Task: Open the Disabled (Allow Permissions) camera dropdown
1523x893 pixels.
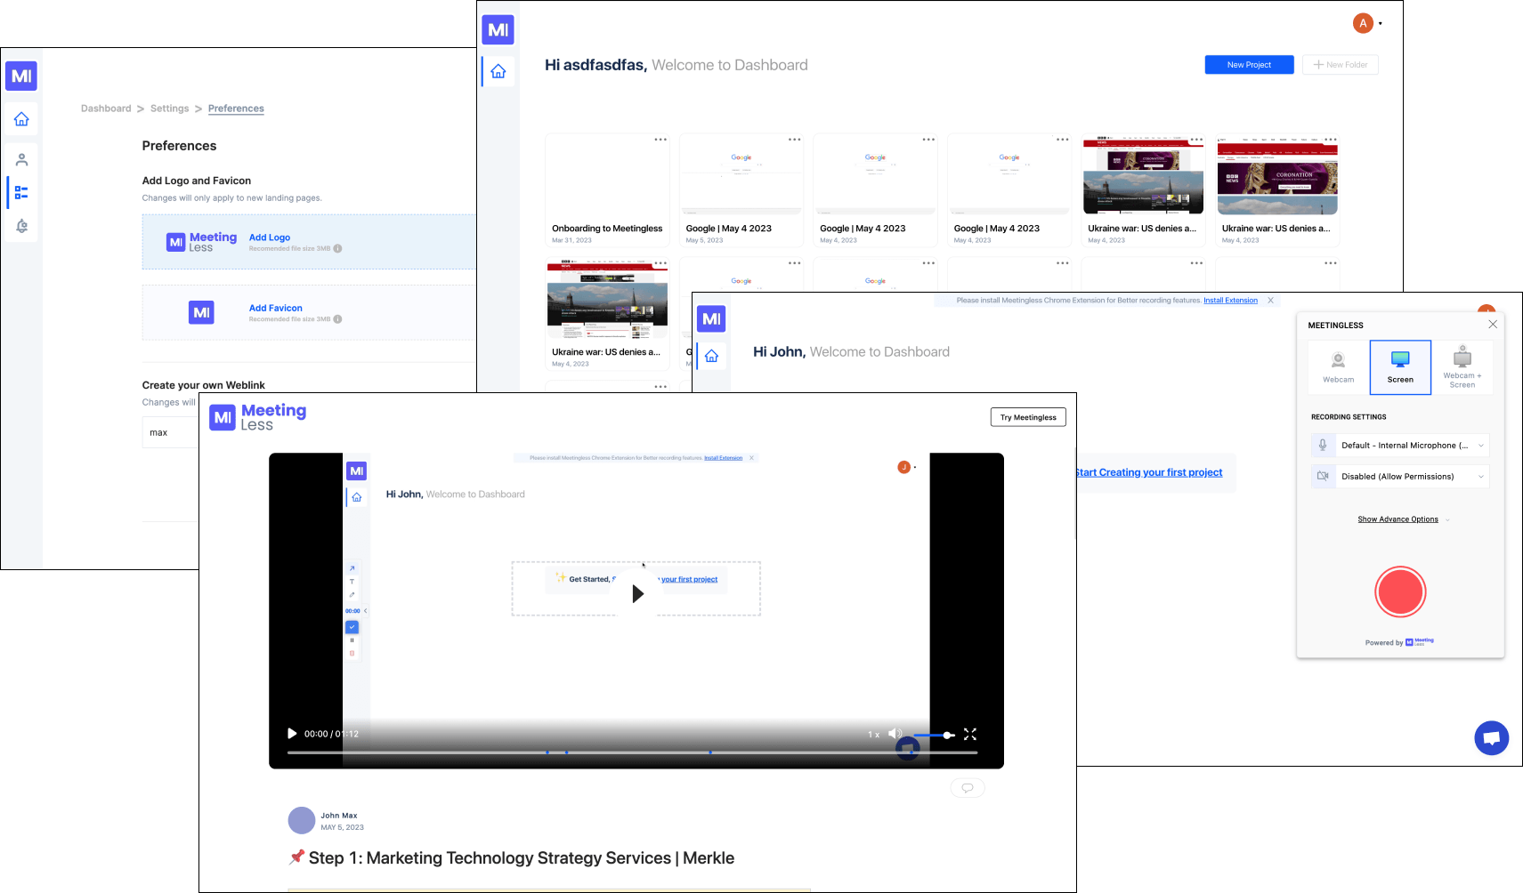Action: click(x=1400, y=477)
